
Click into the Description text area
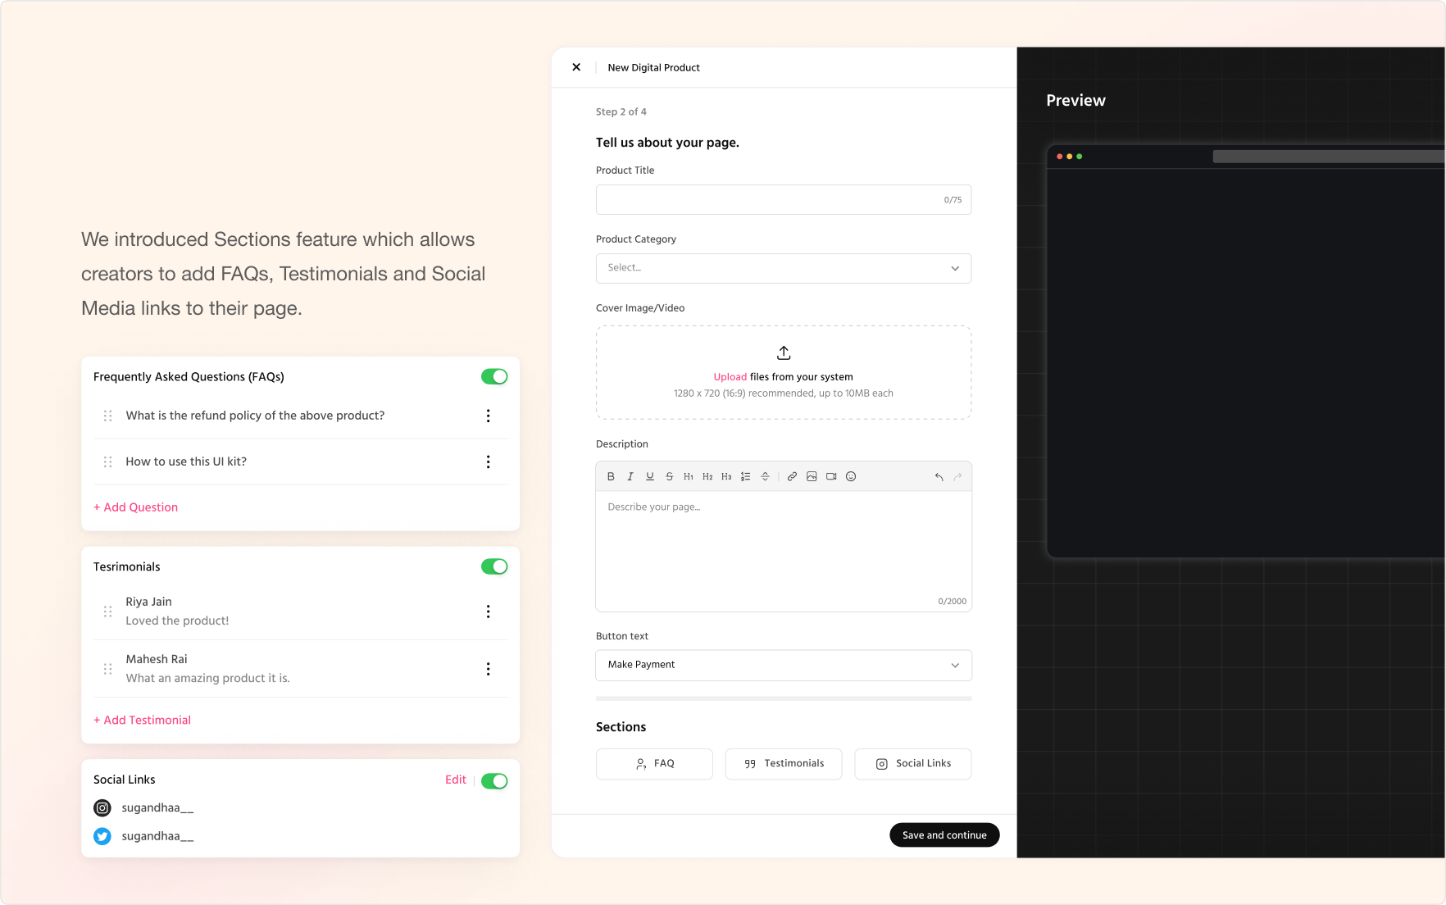pos(784,551)
